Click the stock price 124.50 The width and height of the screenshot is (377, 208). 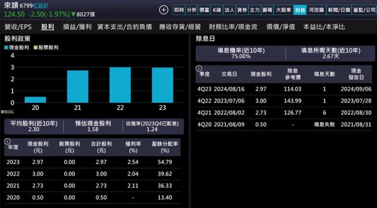pos(15,15)
